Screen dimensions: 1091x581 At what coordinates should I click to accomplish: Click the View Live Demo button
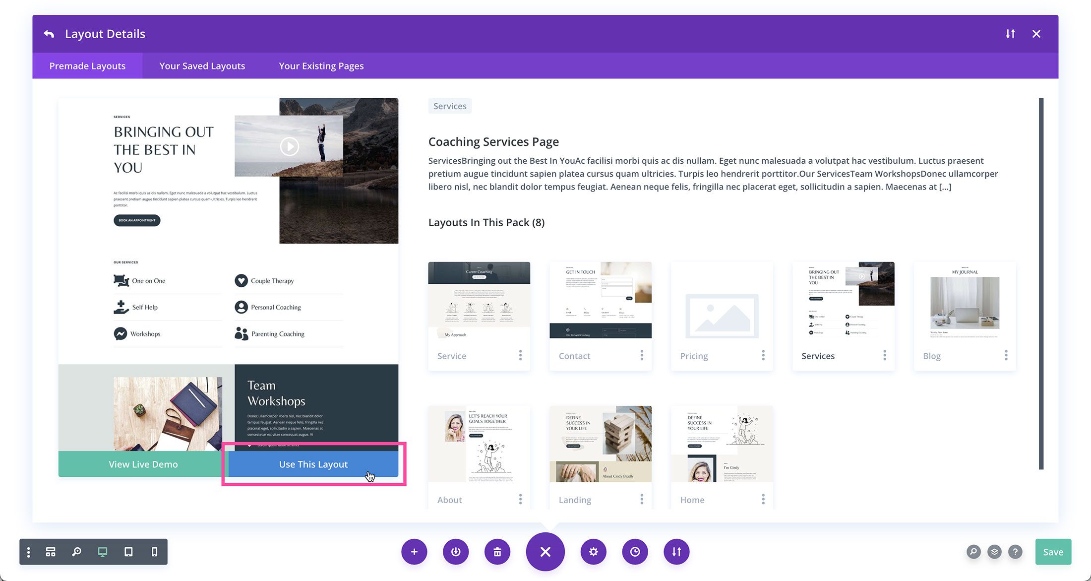pyautogui.click(x=142, y=463)
